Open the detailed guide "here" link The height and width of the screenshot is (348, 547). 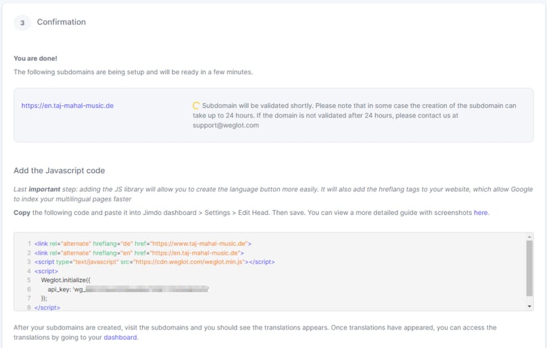481,213
